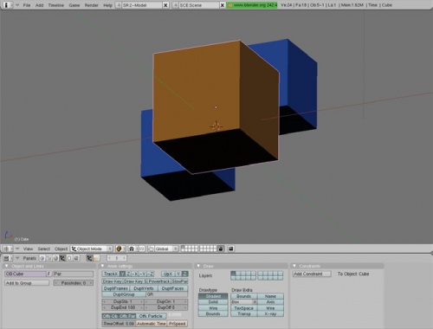Toggle DupliVerts duplication
The width and height of the screenshot is (433, 329).
[x=144, y=288]
